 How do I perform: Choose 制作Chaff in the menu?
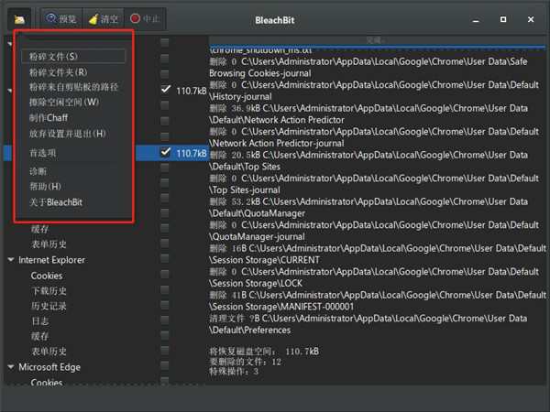(49, 118)
